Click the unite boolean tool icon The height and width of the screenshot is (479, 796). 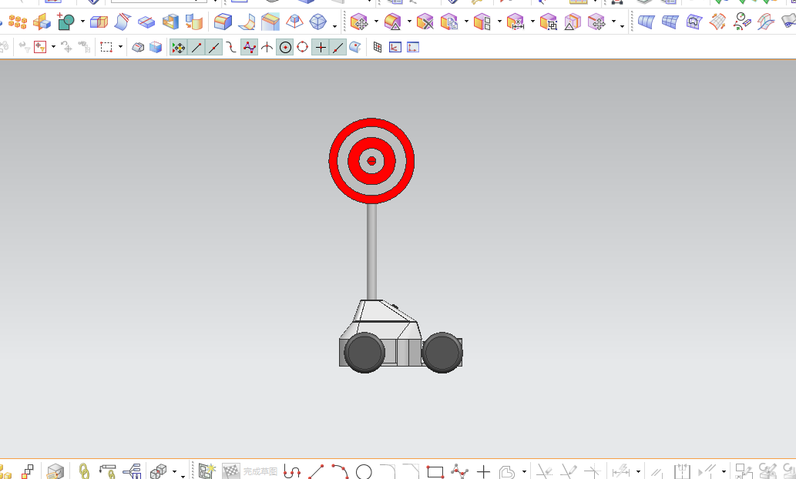(66, 22)
